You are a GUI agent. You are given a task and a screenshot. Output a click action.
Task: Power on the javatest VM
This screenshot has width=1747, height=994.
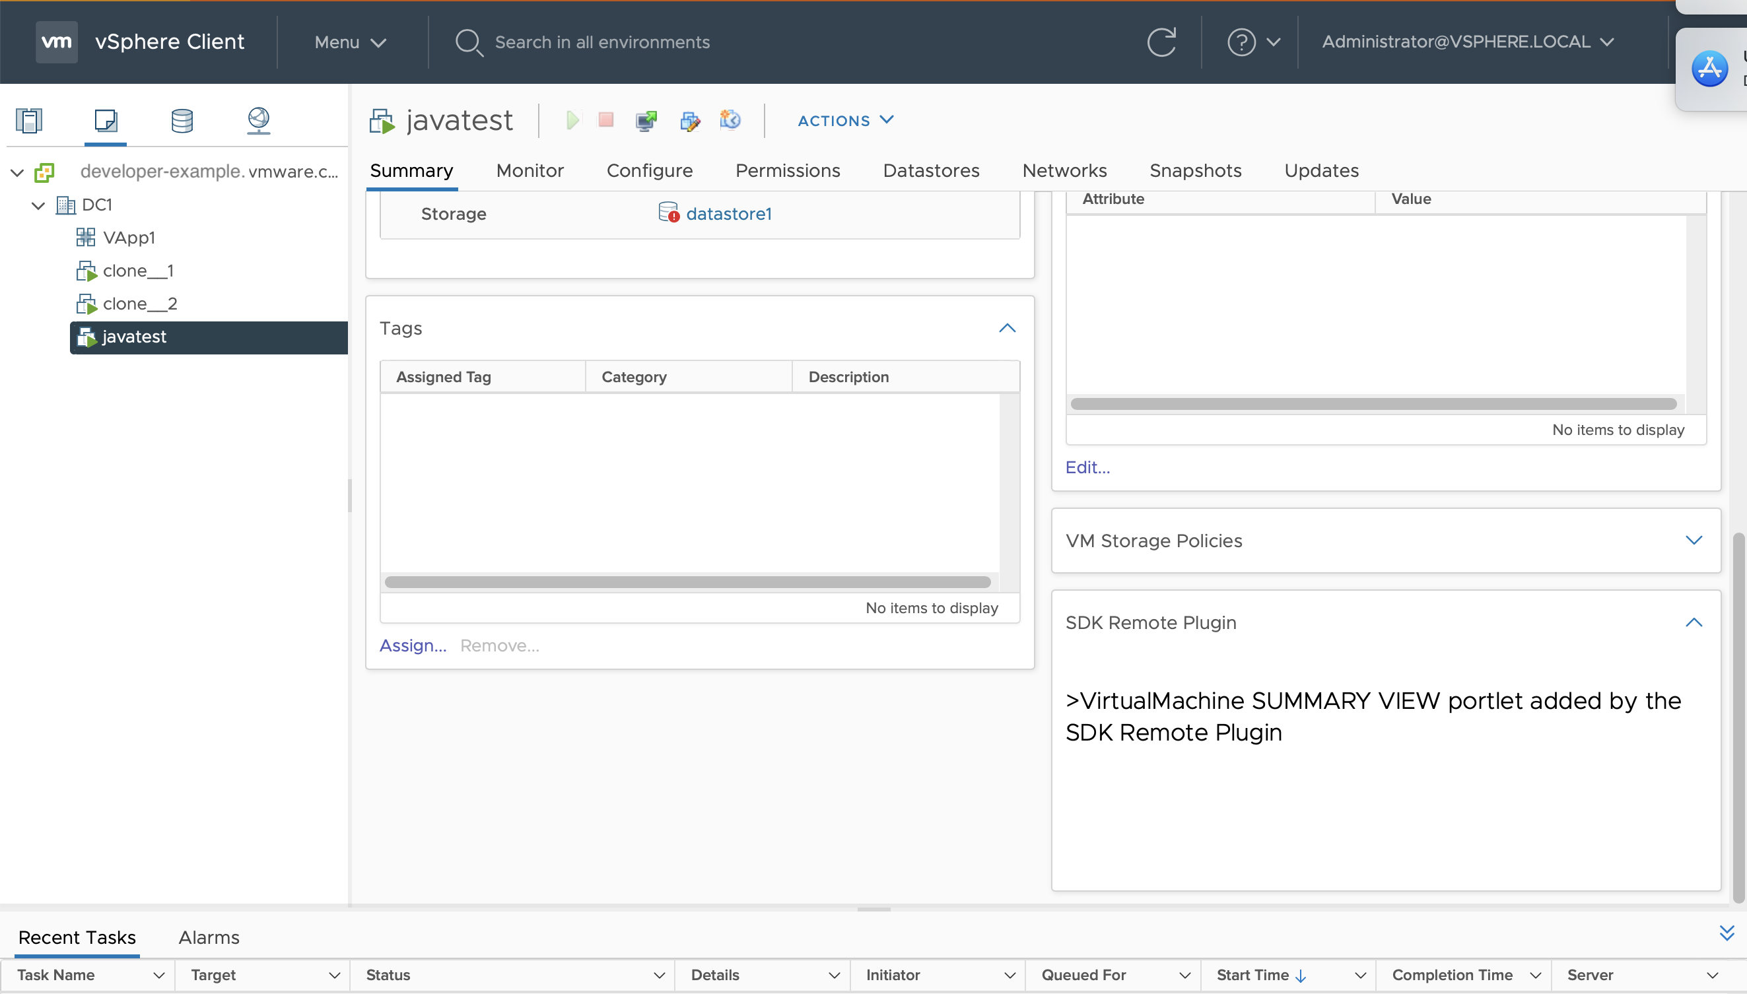point(572,120)
